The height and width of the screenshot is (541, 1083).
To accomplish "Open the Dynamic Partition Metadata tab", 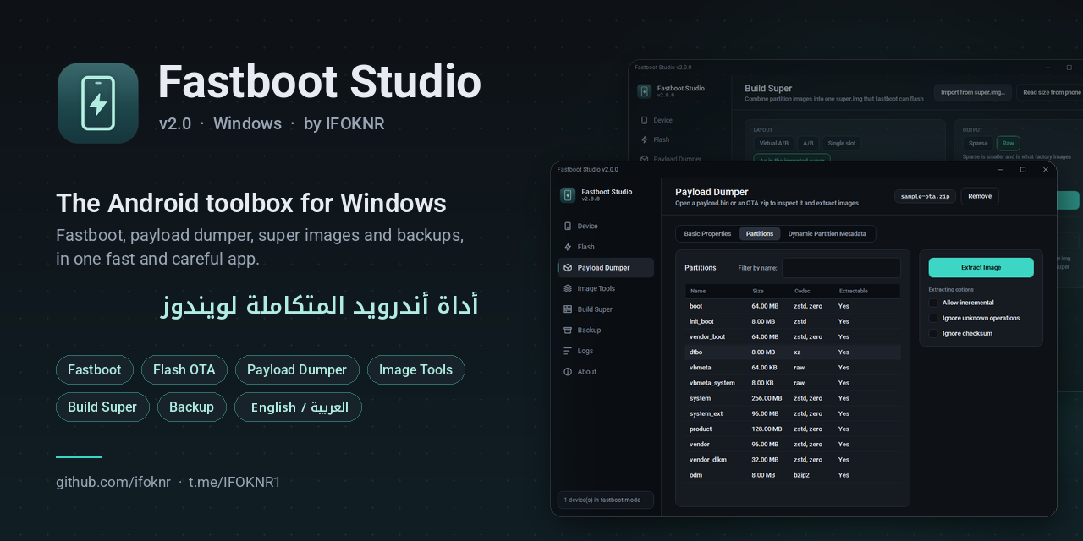I will pyautogui.click(x=827, y=233).
